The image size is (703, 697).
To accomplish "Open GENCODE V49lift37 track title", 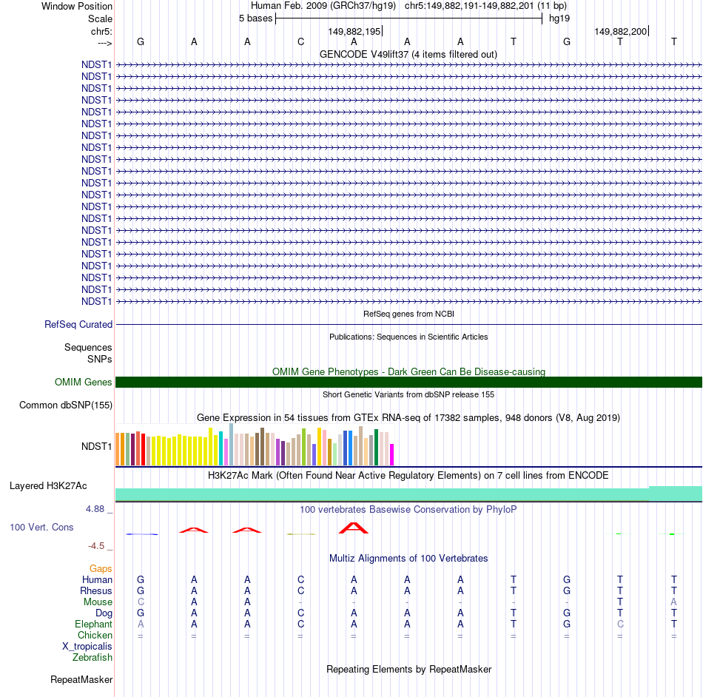I will [408, 54].
